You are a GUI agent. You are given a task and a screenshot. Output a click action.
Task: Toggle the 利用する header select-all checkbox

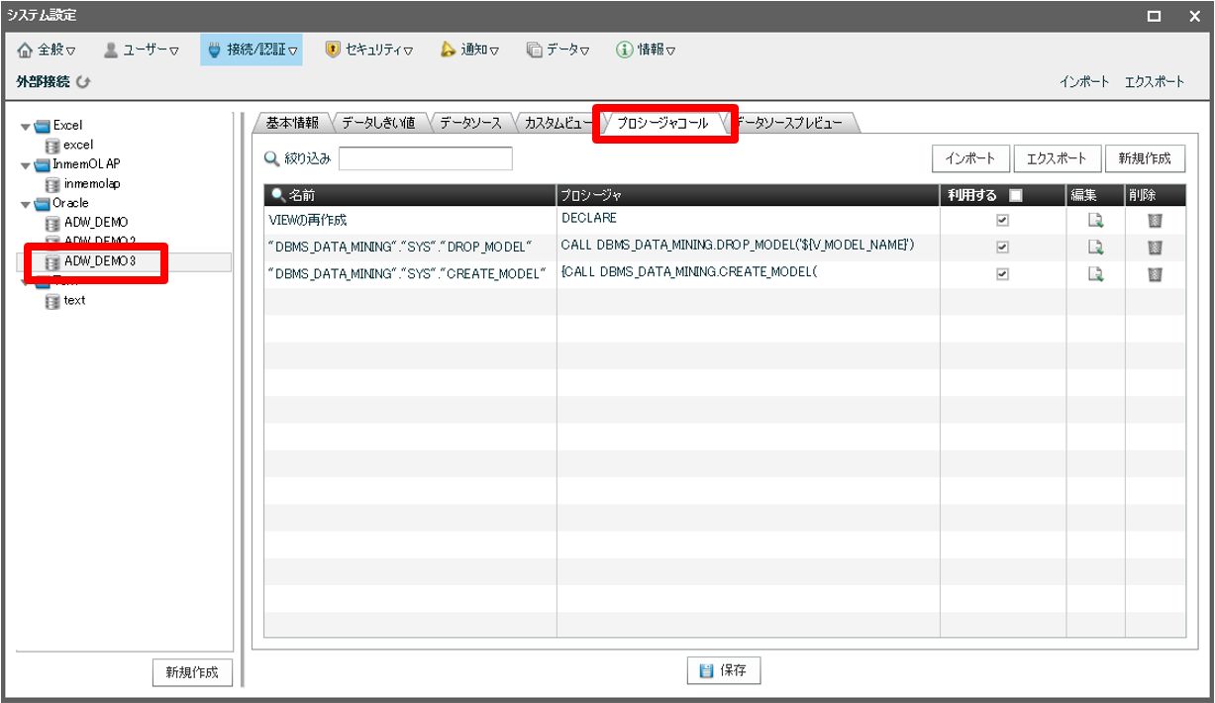coord(1015,196)
